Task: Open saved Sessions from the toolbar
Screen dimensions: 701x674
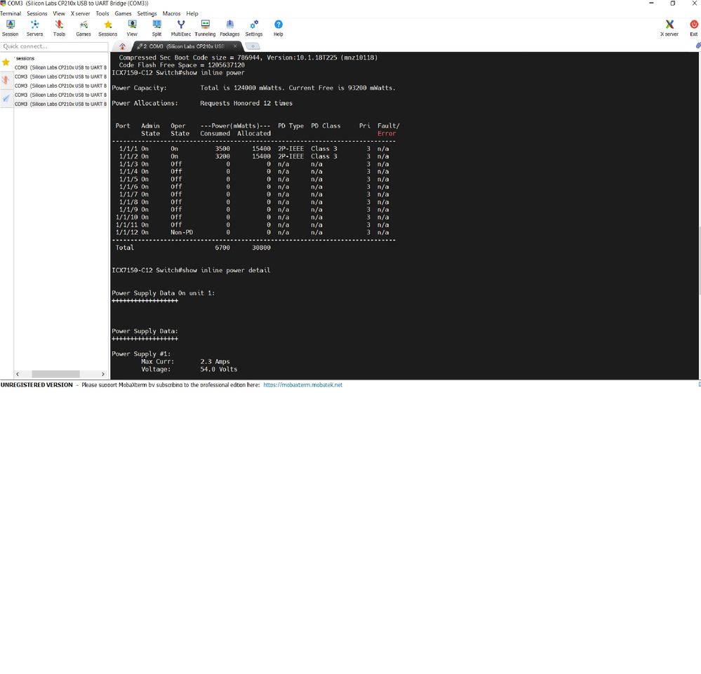Action: 107,28
